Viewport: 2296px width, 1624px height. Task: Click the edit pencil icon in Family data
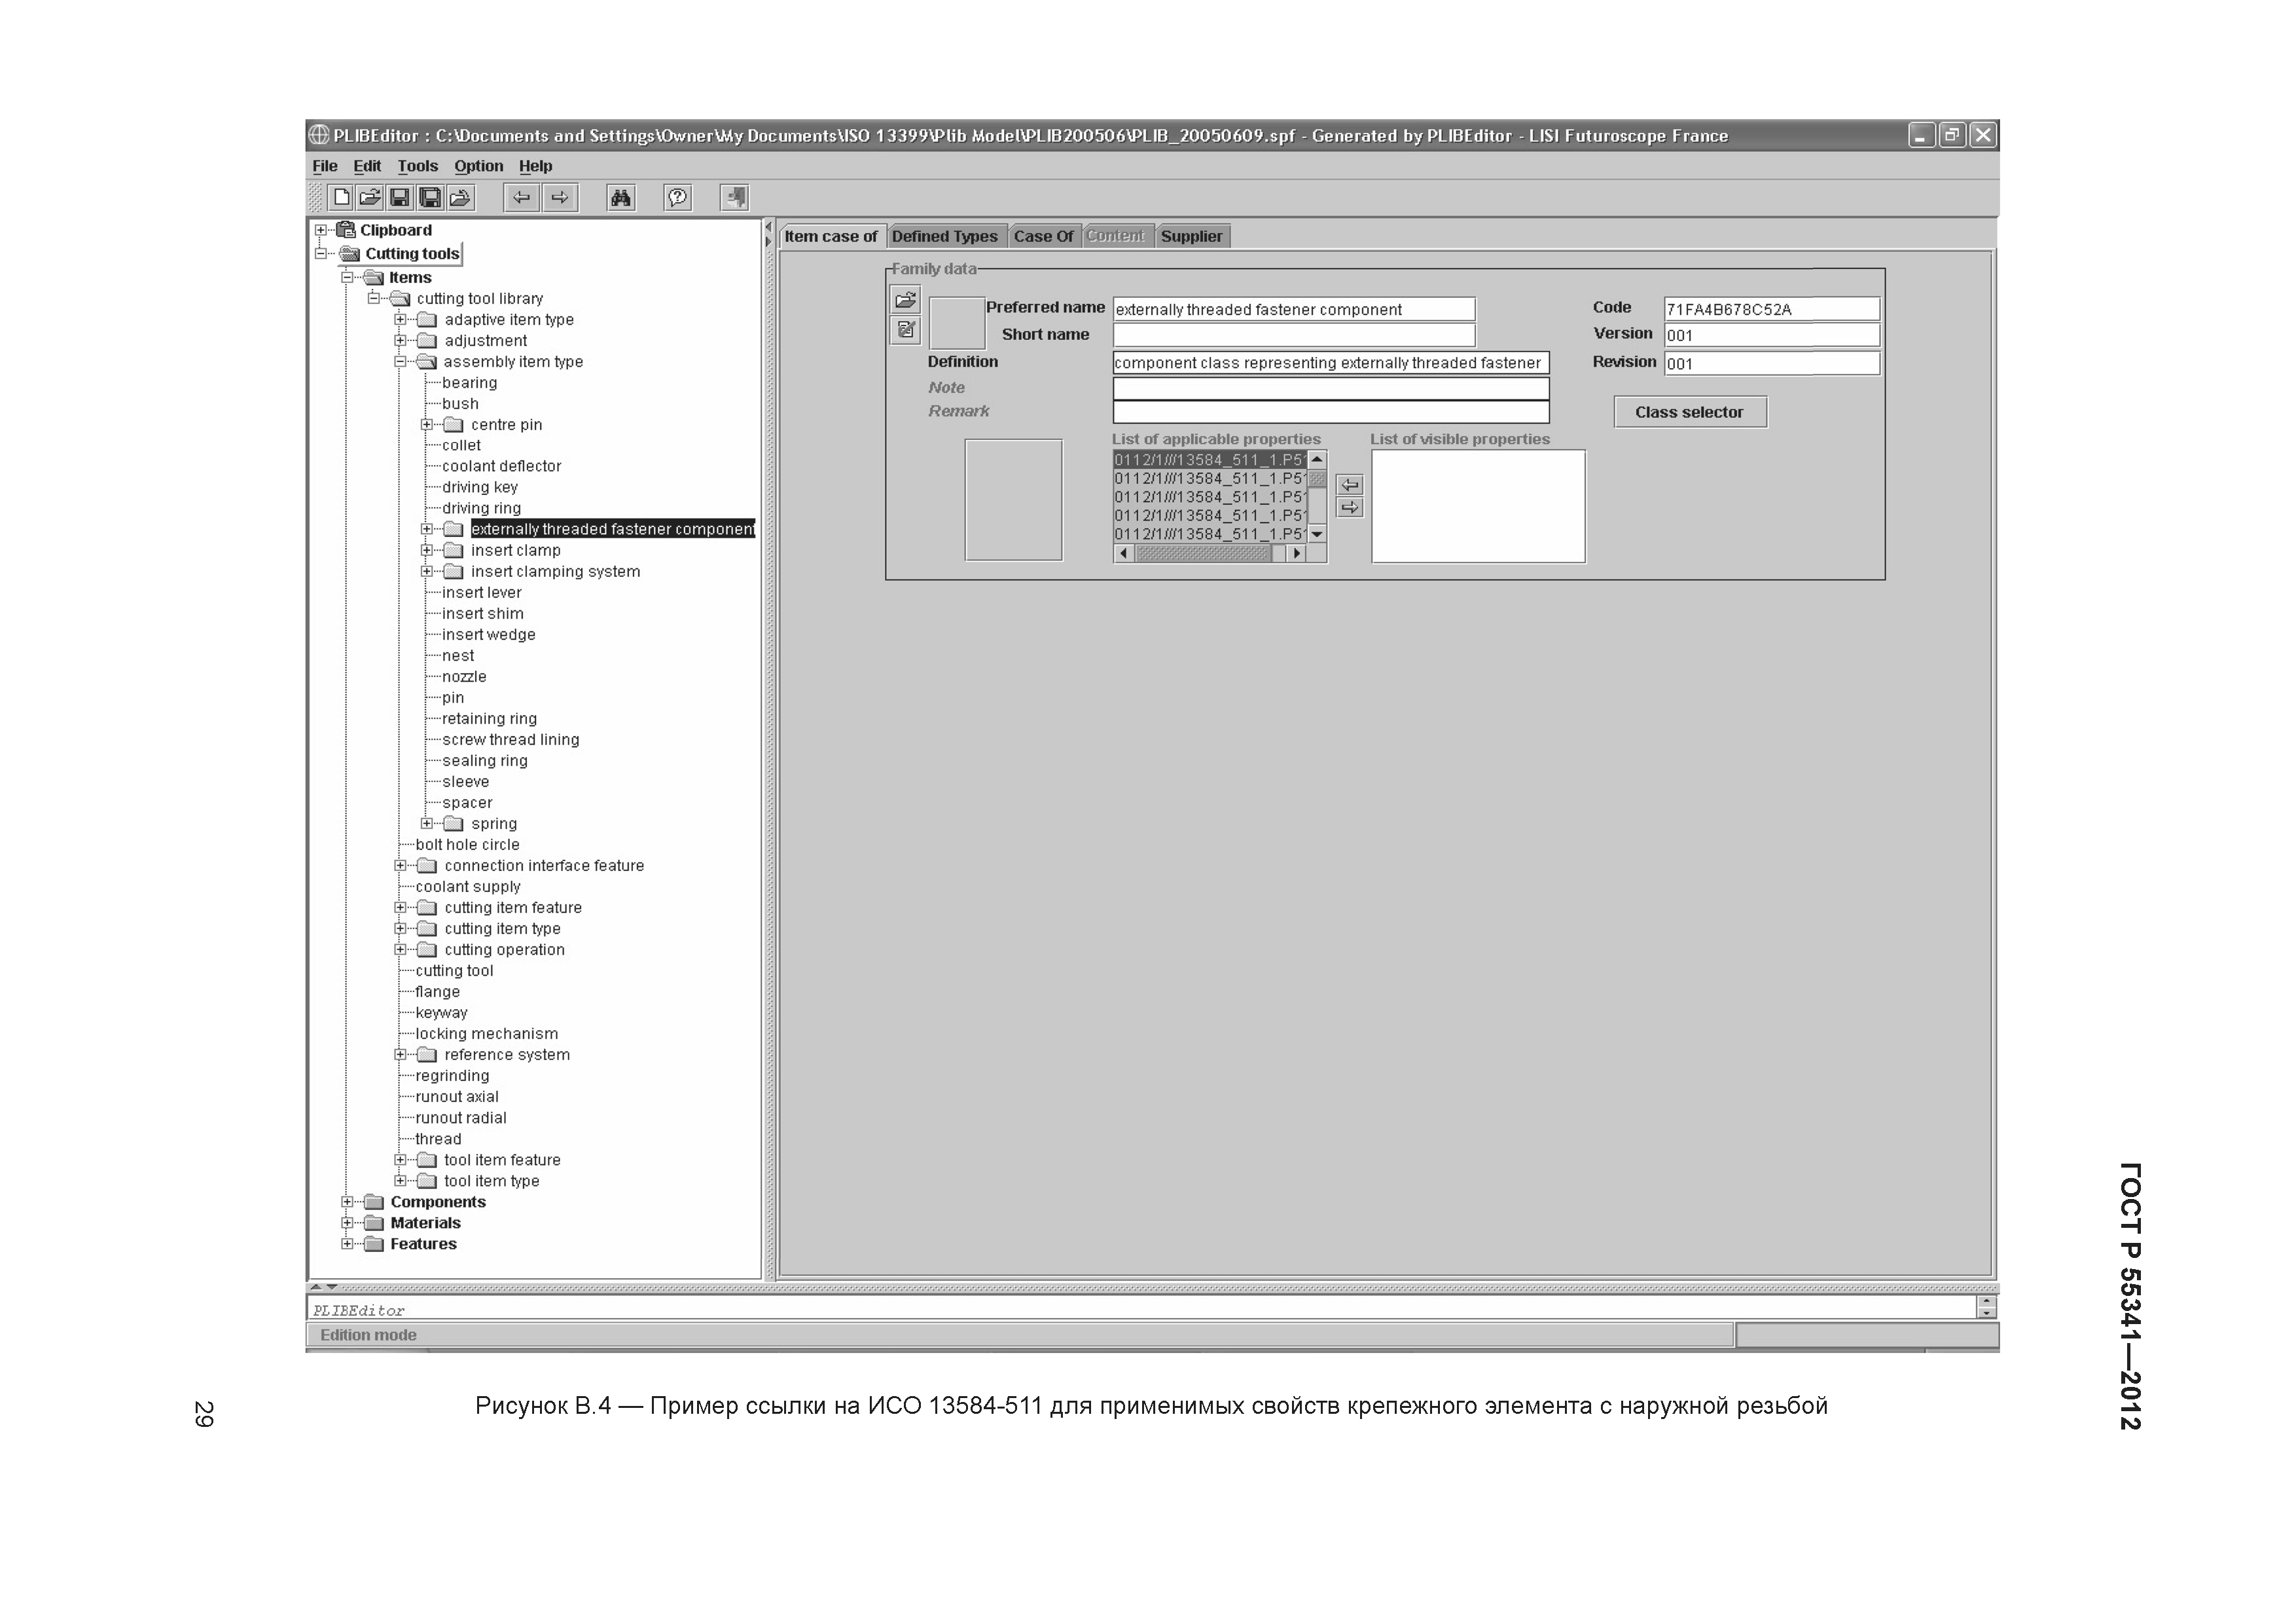(906, 329)
